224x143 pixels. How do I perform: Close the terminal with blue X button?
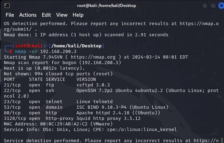221,6
